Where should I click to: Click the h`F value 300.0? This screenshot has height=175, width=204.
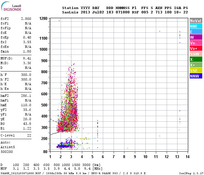pyautogui.click(x=26, y=75)
